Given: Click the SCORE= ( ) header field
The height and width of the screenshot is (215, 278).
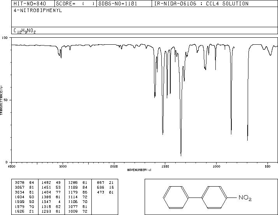Looking at the screenshot, I should point(75,3).
